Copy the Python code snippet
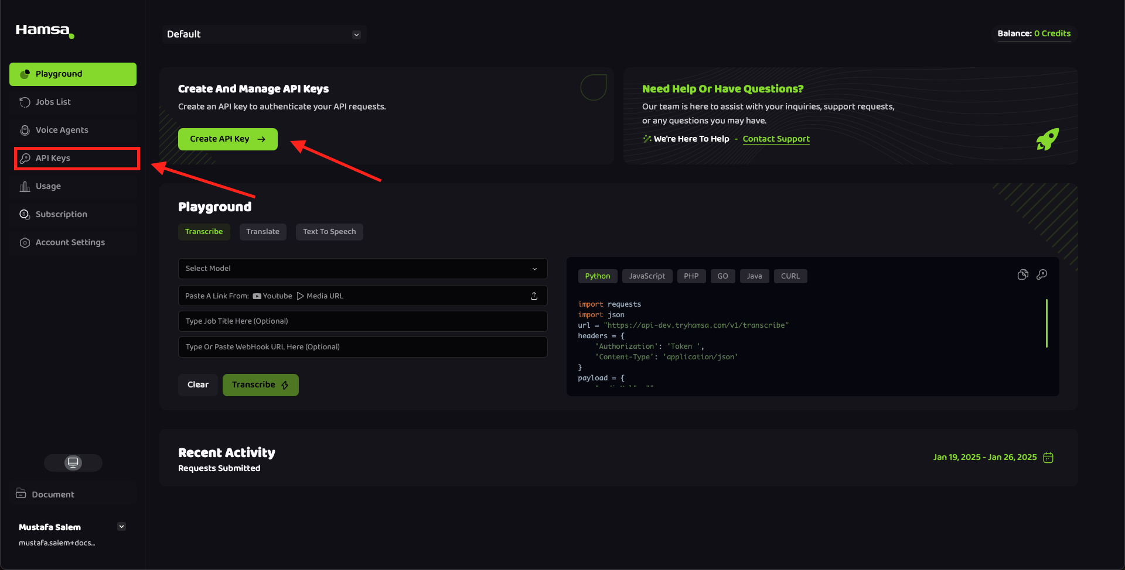This screenshot has width=1125, height=570. click(1023, 274)
